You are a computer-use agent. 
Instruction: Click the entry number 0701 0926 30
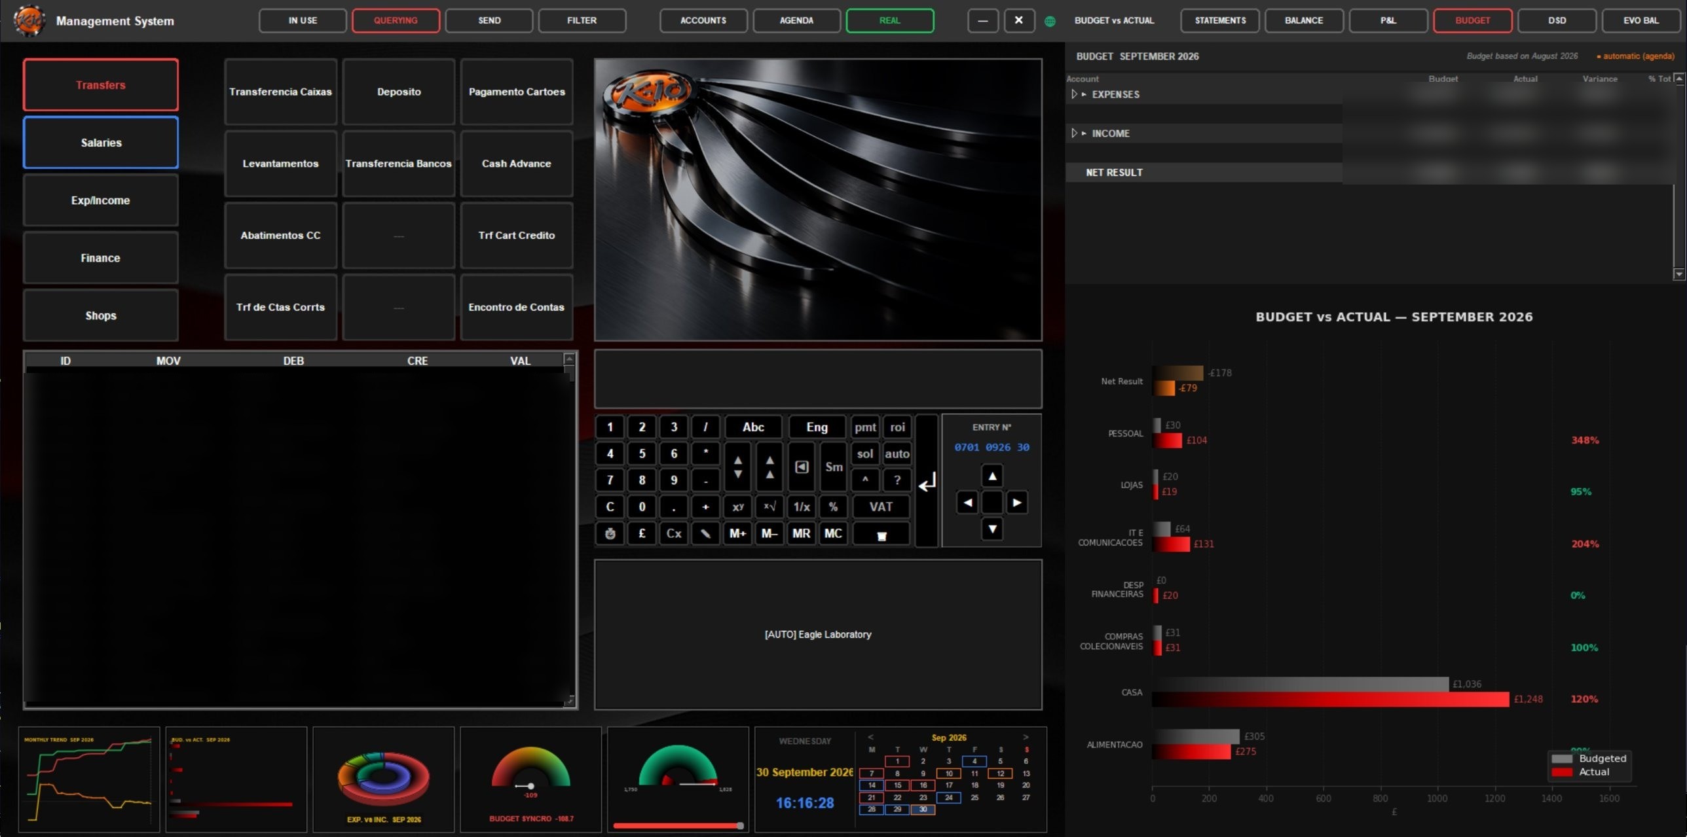(x=992, y=447)
